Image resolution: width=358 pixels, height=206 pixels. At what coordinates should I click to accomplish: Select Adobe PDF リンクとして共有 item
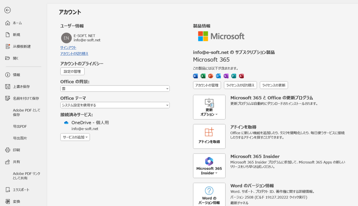point(27,176)
